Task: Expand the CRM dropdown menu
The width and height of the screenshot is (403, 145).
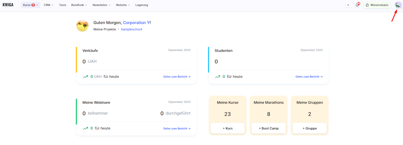Action: (48, 5)
